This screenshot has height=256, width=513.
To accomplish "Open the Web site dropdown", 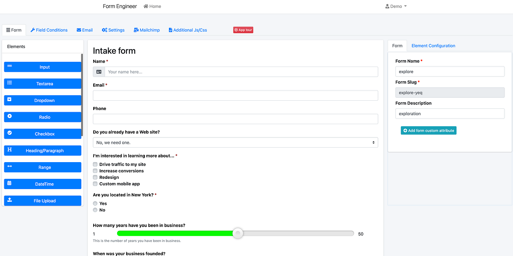I will click(x=235, y=143).
